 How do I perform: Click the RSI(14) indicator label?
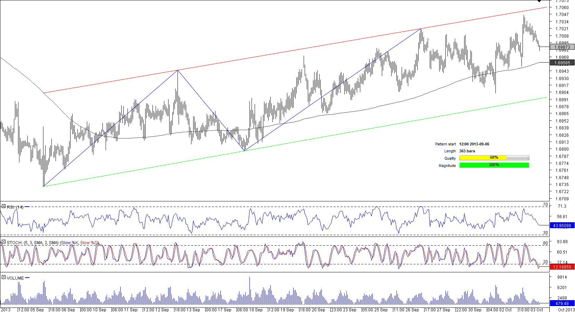click(15, 207)
